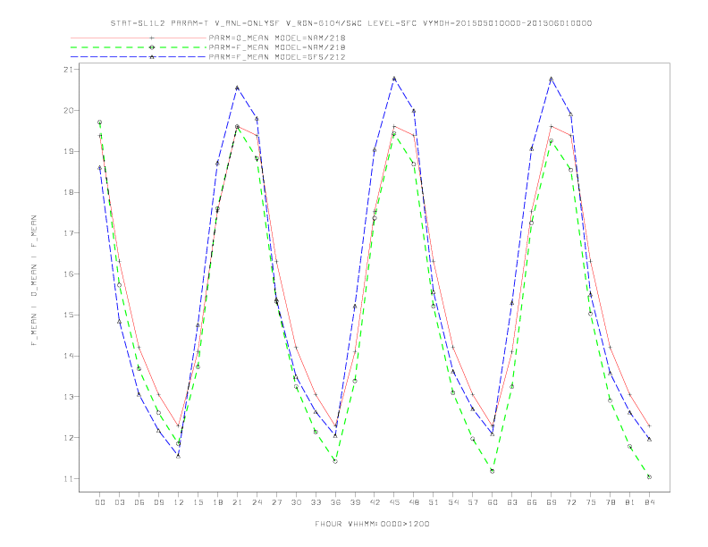Click x-axis forecast hour label 39
Screen dimensions: 708x547
point(355,502)
